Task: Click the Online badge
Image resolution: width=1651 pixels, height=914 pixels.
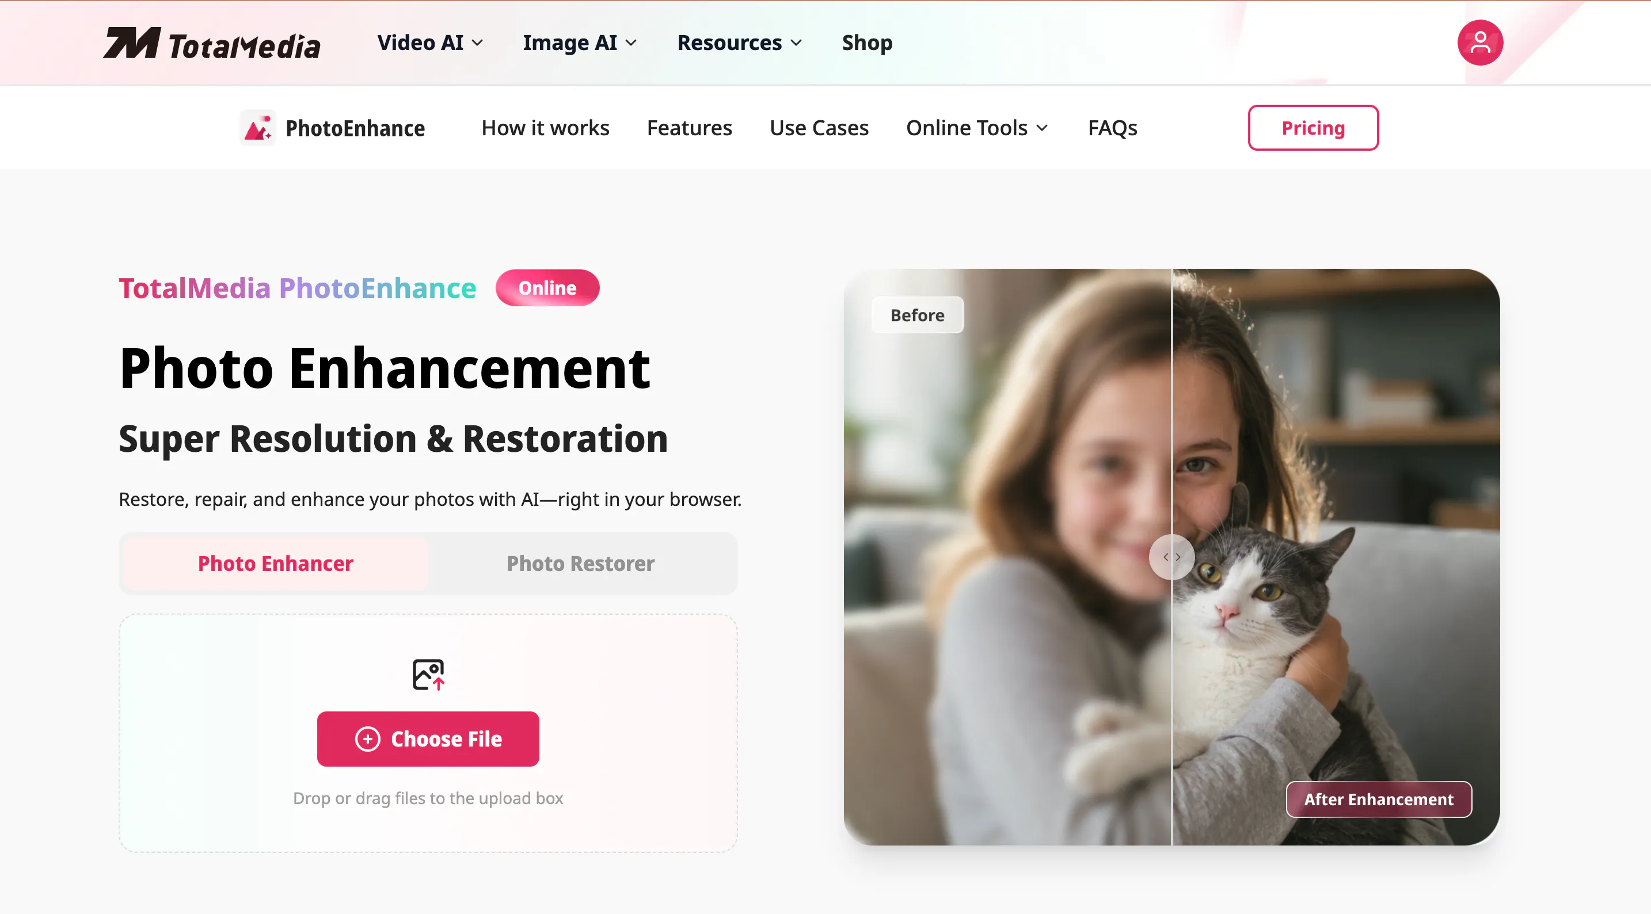Action: point(547,288)
